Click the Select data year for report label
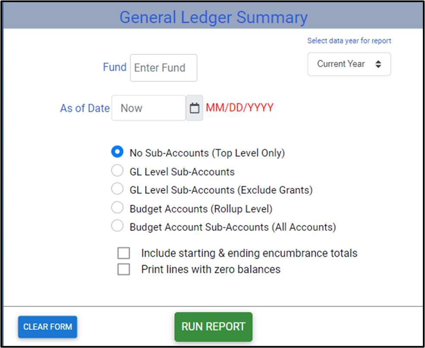 [349, 41]
